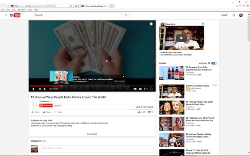Open AdChoices icon on sidebar ad

[203, 24]
